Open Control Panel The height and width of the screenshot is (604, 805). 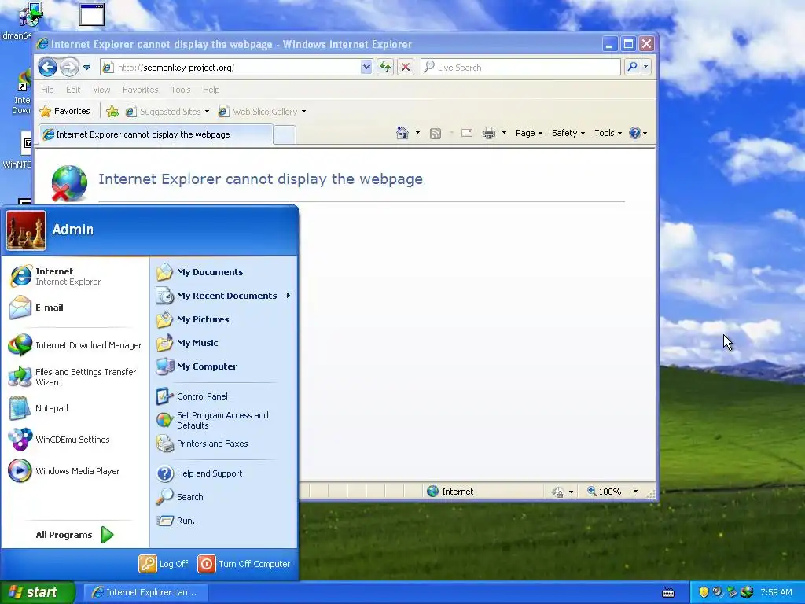point(224,396)
